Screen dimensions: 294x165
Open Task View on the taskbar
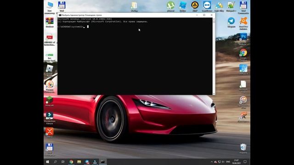(63, 162)
